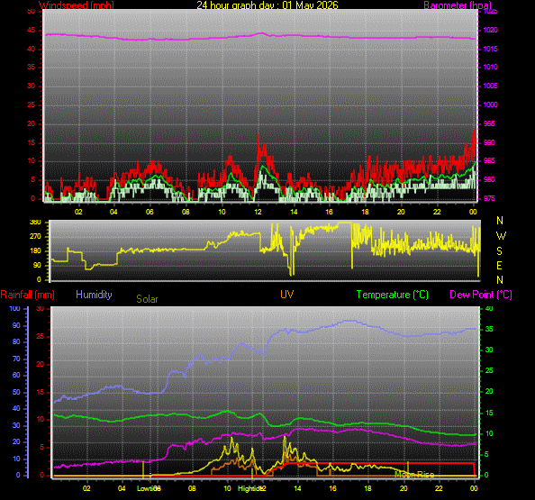Click the 100 value on humidity axis

14,308
